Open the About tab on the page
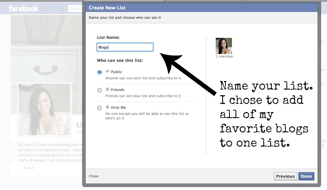 point(29,168)
